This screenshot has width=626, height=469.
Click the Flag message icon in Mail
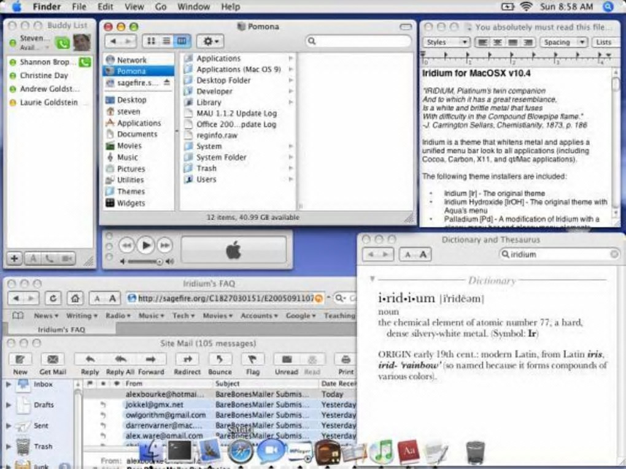(252, 359)
